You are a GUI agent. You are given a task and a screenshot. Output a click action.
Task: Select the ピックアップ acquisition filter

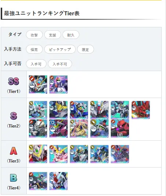(60, 49)
